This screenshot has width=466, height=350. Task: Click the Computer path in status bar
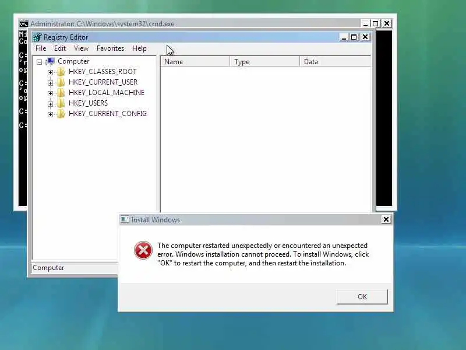tap(48, 268)
